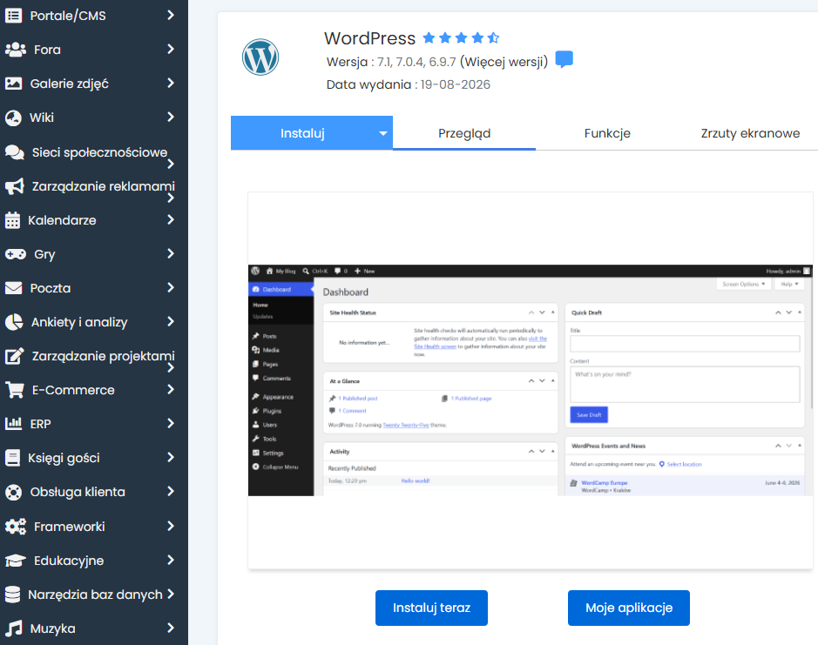818x645 pixels.
Task: Click the Instaluj teraz button
Action: 431,608
